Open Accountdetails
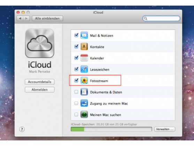The height and width of the screenshot is (146, 194). click(x=40, y=82)
